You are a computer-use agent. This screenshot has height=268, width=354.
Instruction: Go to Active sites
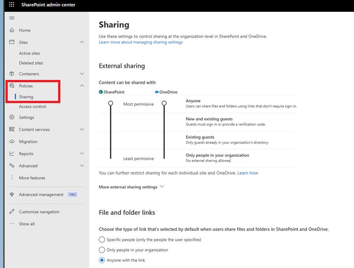pyautogui.click(x=29, y=53)
